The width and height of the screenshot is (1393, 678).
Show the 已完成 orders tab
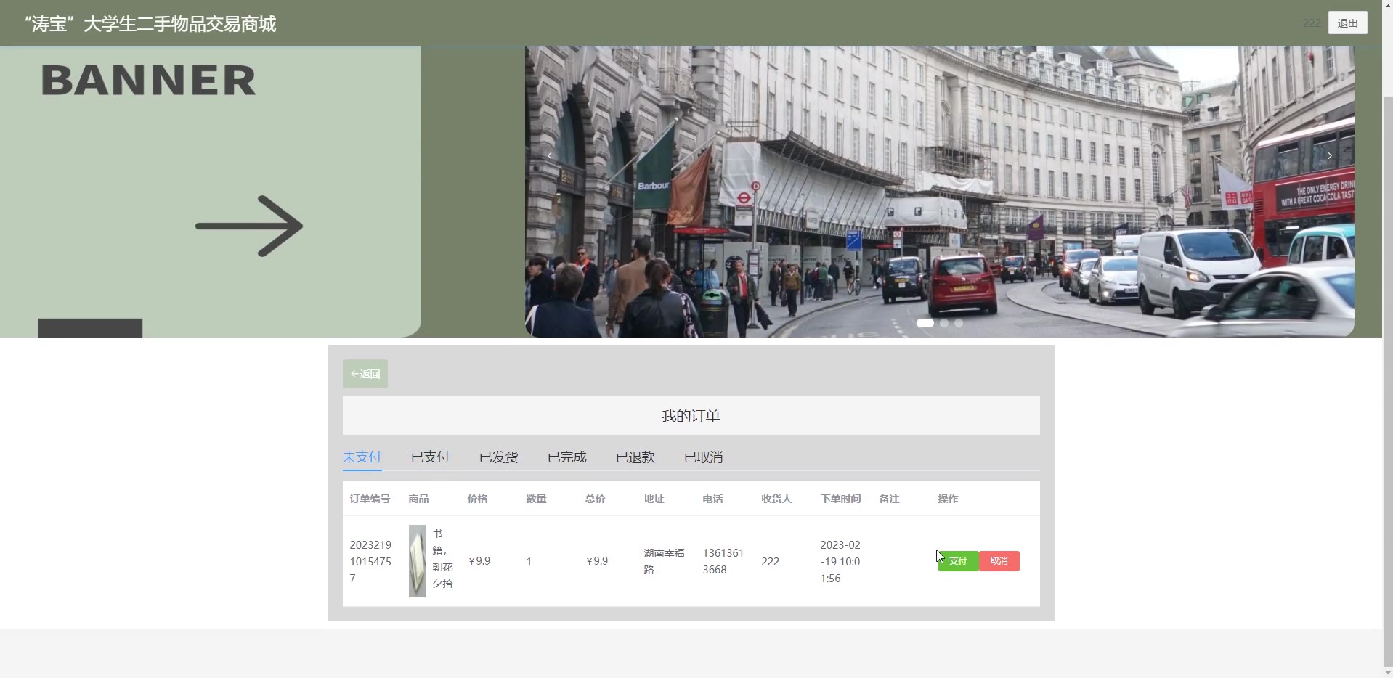[566, 457]
